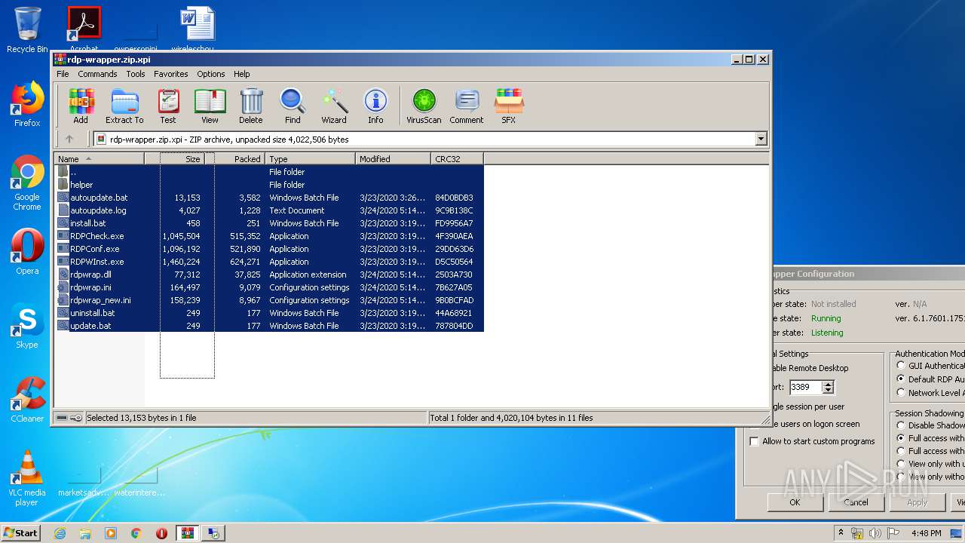The image size is (965, 543).
Task: Click Internet Explorer taskbar icon
Action: click(x=60, y=533)
